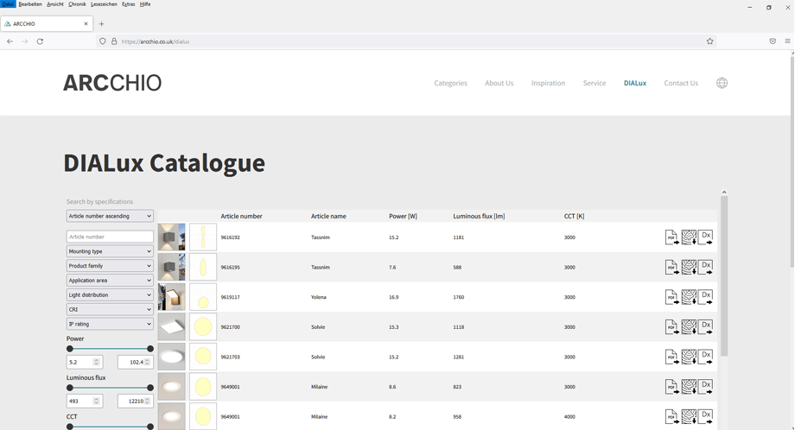Open the browser hamburger menu
Viewport: 795px width, 430px height.
click(x=787, y=41)
